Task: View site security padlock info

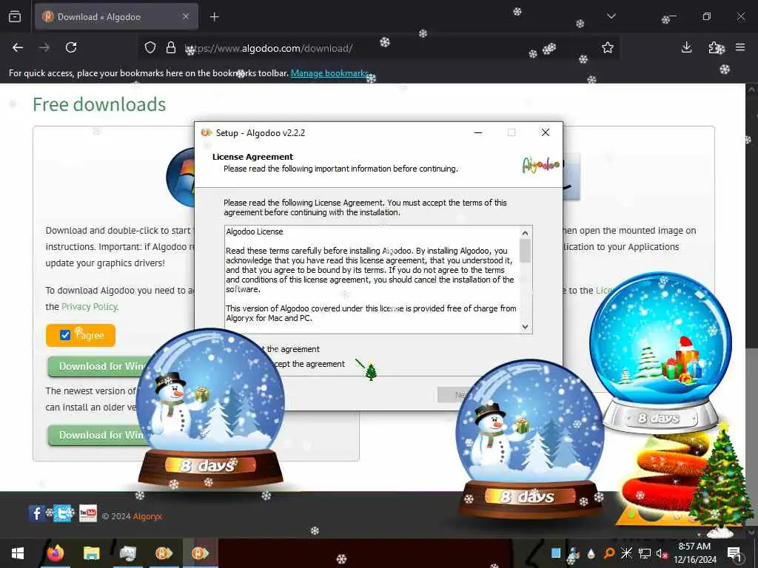Action: (171, 47)
